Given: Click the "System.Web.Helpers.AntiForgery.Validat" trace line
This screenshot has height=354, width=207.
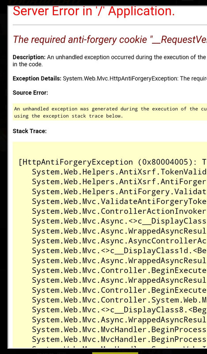Looking at the screenshot, I should [x=119, y=192].
